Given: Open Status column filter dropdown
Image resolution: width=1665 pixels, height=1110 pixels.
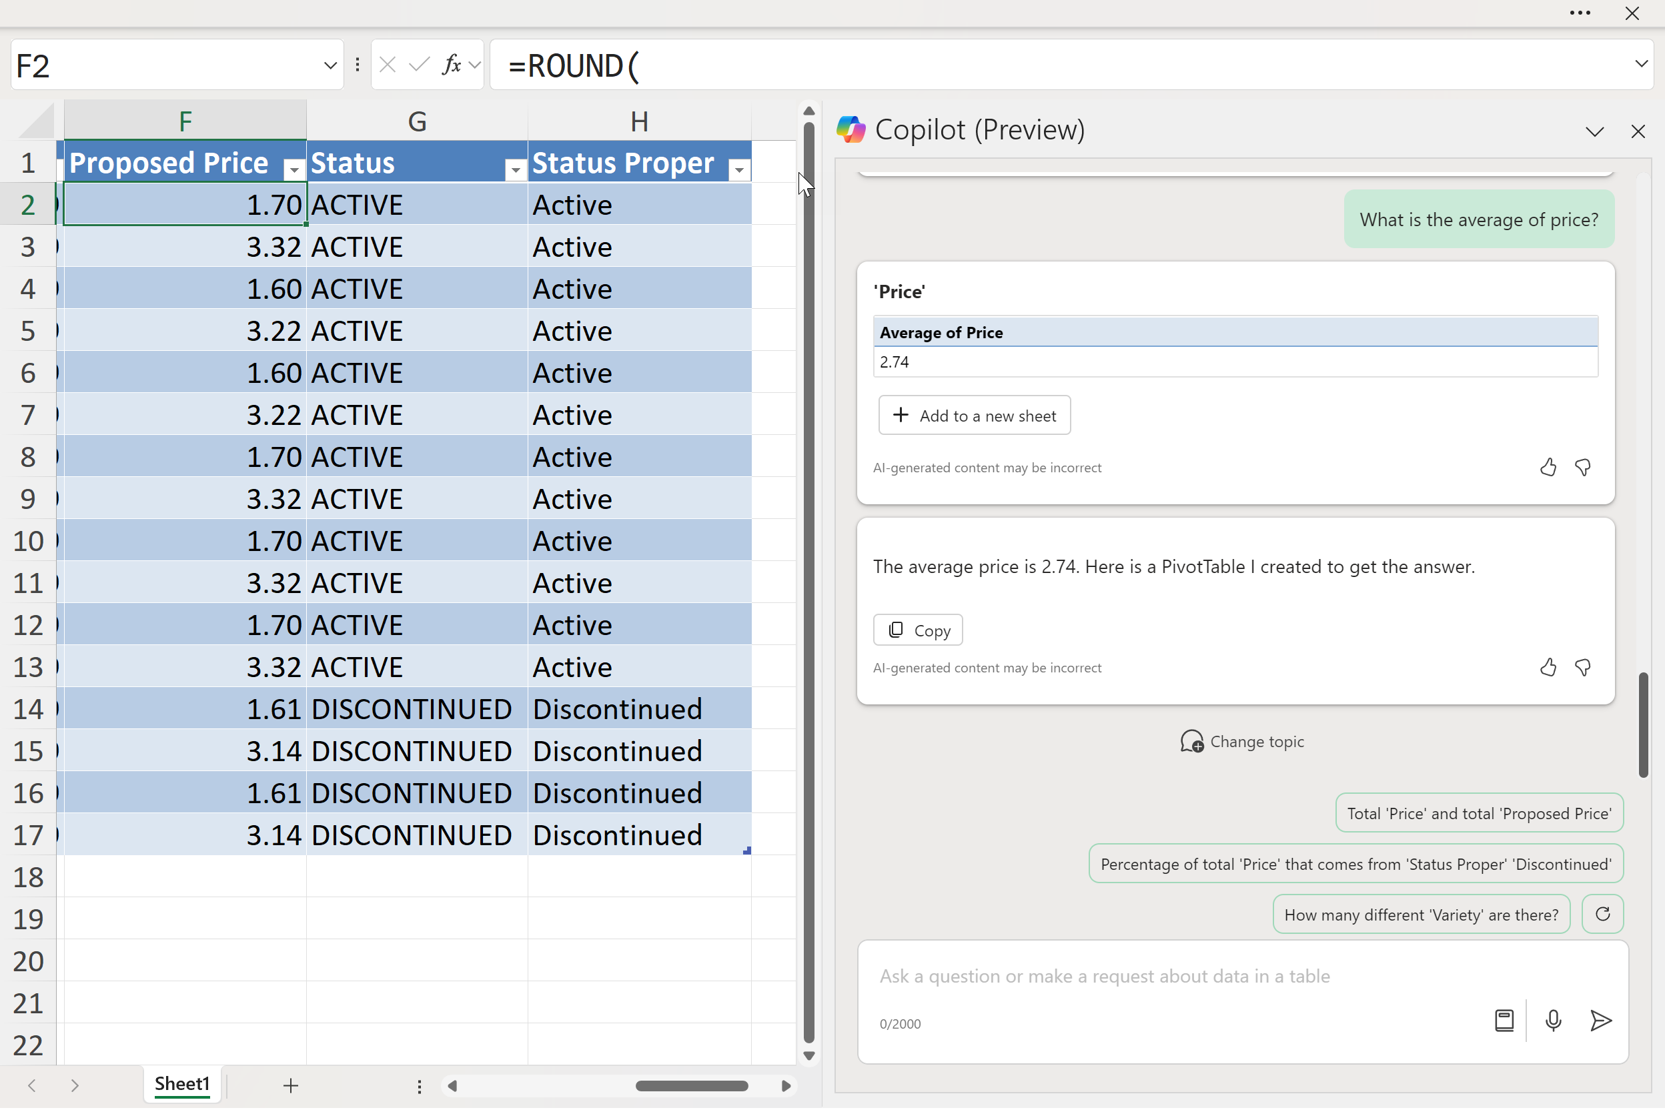Looking at the screenshot, I should click(516, 169).
